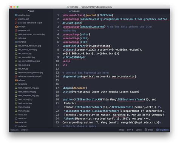Click the pipeline.docx file icon
The height and width of the screenshot is (145, 179).
coord(16,15)
